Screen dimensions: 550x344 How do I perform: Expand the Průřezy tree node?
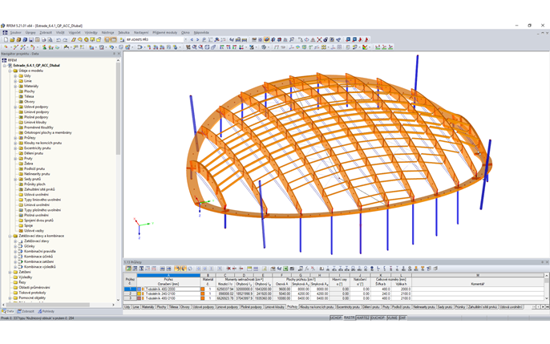(x=15, y=138)
